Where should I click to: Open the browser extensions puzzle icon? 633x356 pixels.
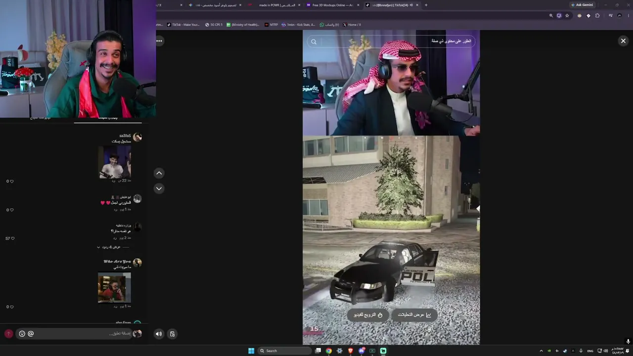597,15
